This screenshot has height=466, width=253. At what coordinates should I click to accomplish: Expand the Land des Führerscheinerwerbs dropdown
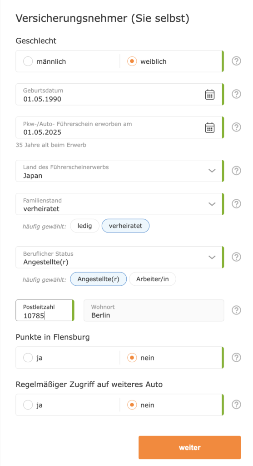click(x=119, y=171)
